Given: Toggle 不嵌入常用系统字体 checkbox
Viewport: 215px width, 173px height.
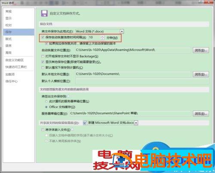Looking at the screenshot, I should point(46,141).
